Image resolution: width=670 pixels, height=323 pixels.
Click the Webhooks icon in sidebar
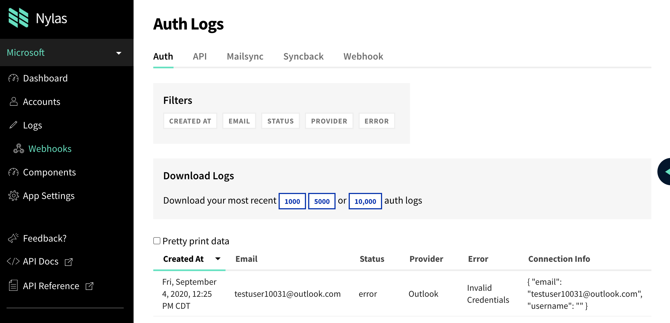[19, 149]
